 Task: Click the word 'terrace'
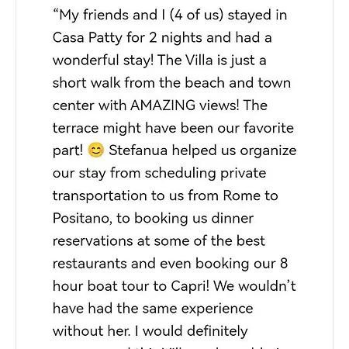(75, 128)
